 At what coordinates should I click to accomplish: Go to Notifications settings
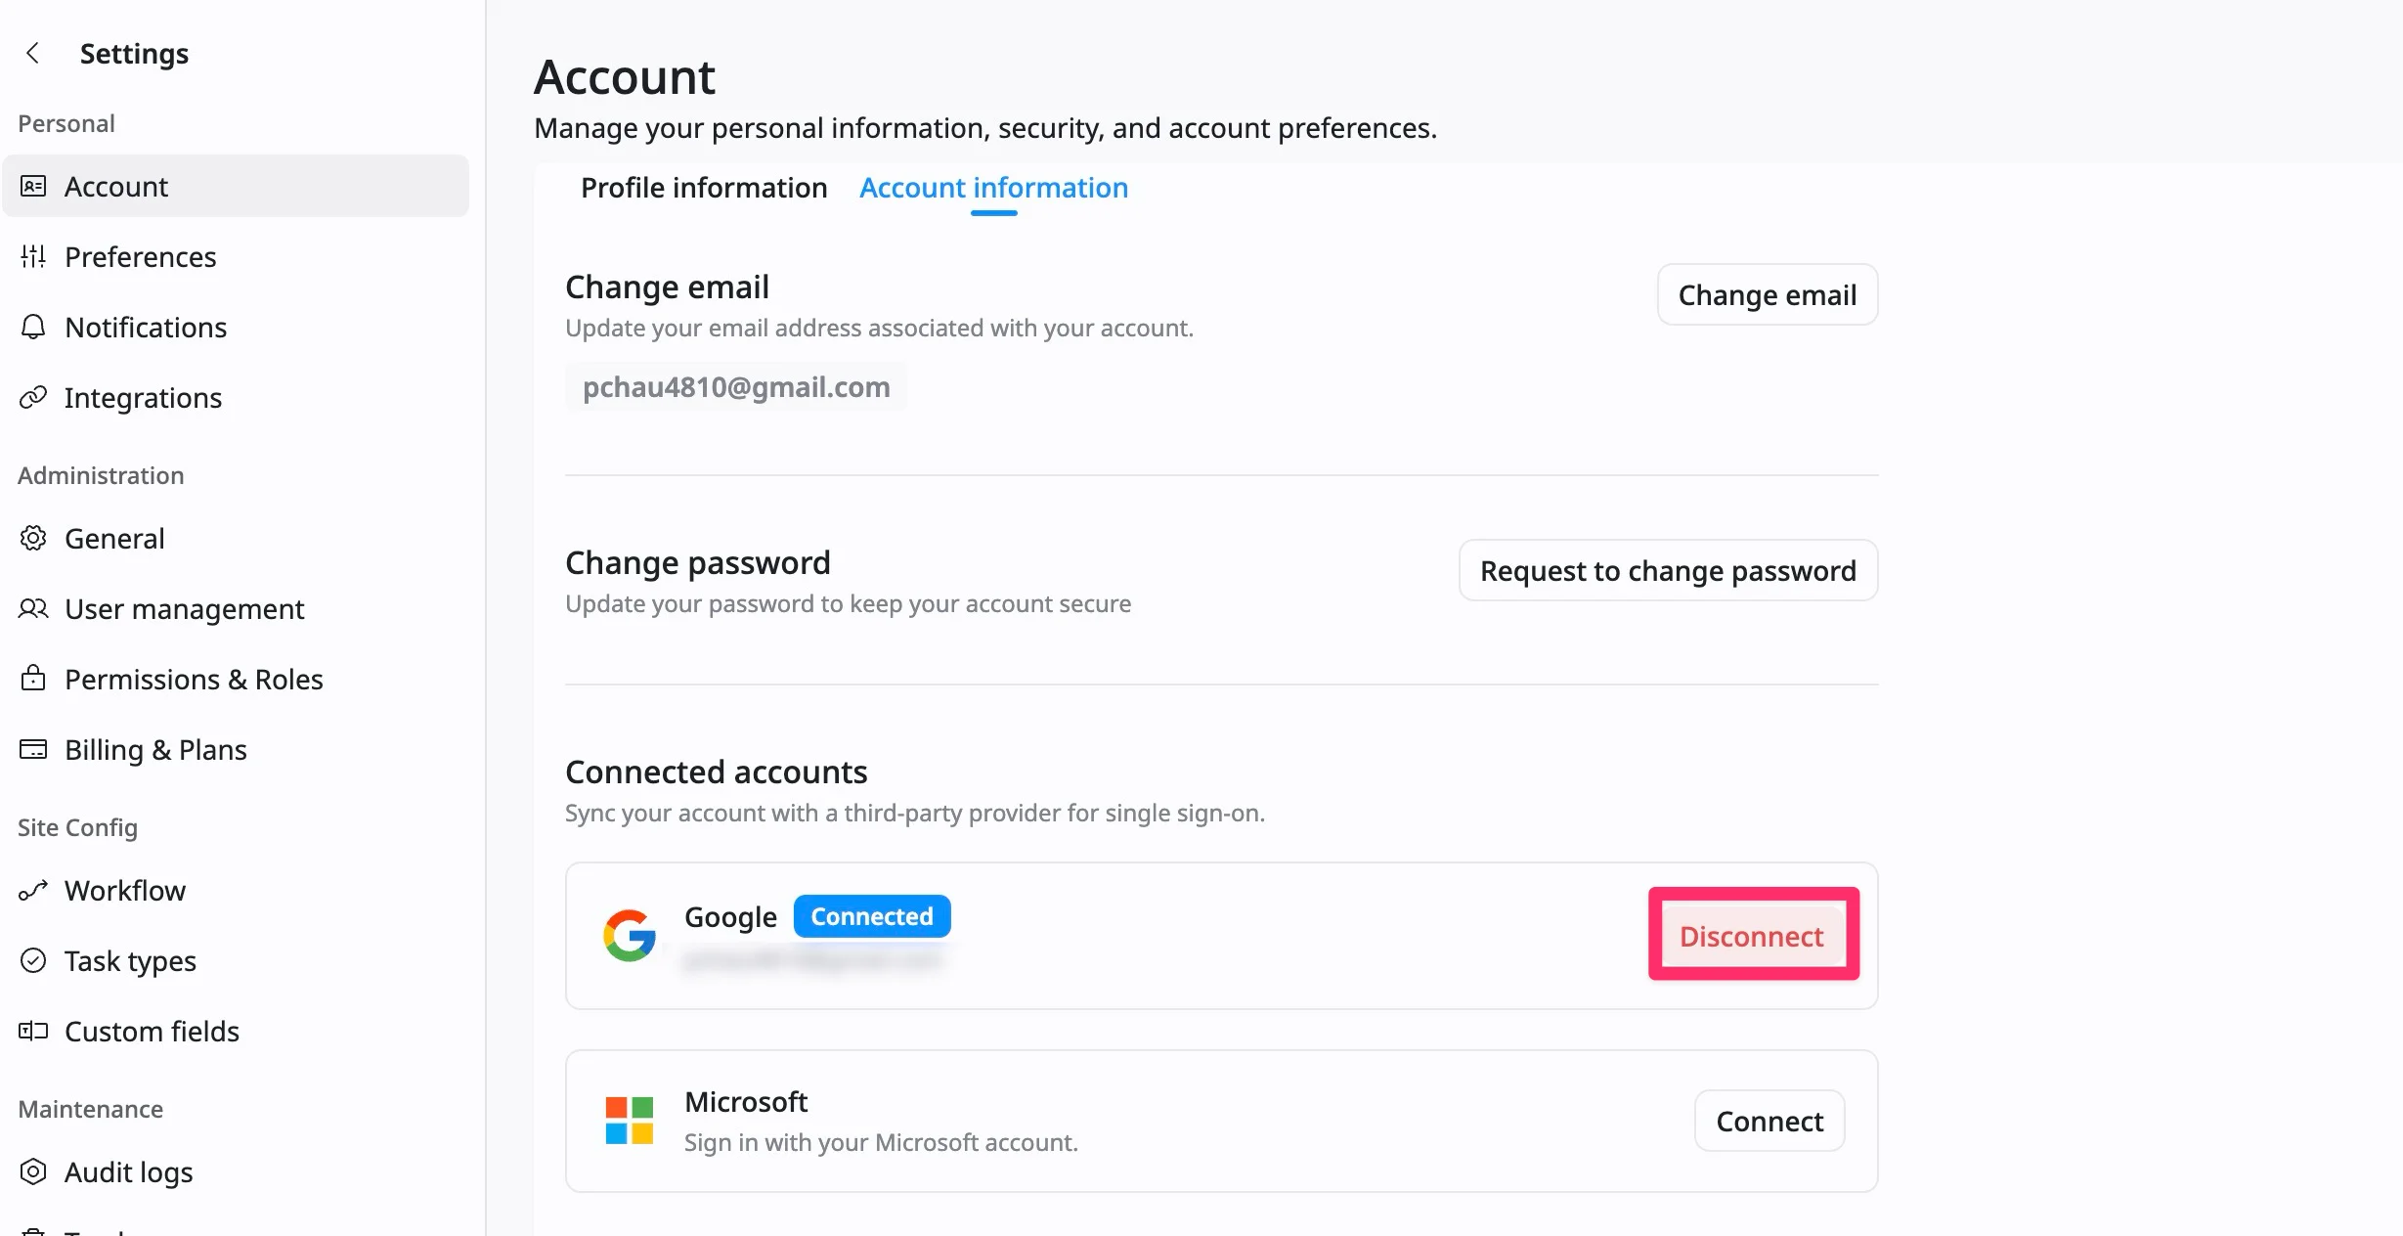[236, 327]
